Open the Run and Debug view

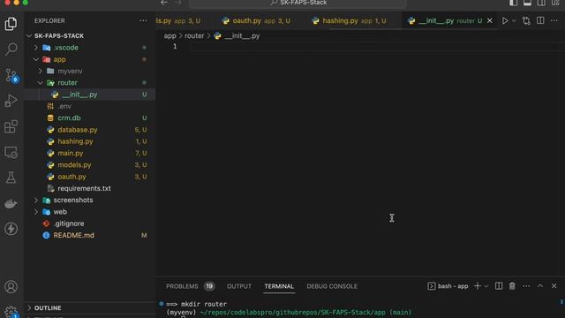[11, 101]
